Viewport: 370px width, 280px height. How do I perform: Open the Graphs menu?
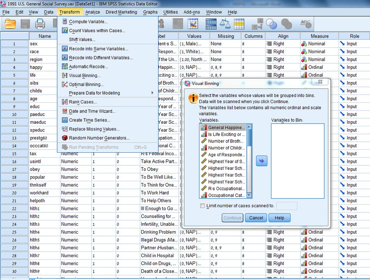[x=150, y=12]
